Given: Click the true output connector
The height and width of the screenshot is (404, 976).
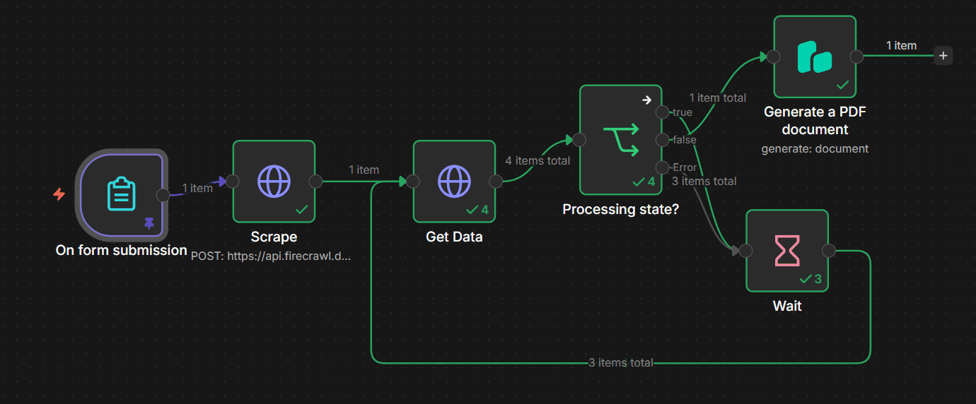Looking at the screenshot, I should coord(662,112).
